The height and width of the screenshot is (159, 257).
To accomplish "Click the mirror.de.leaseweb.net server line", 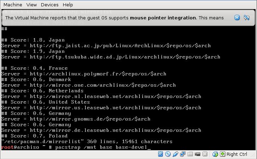I will click(101, 130).
